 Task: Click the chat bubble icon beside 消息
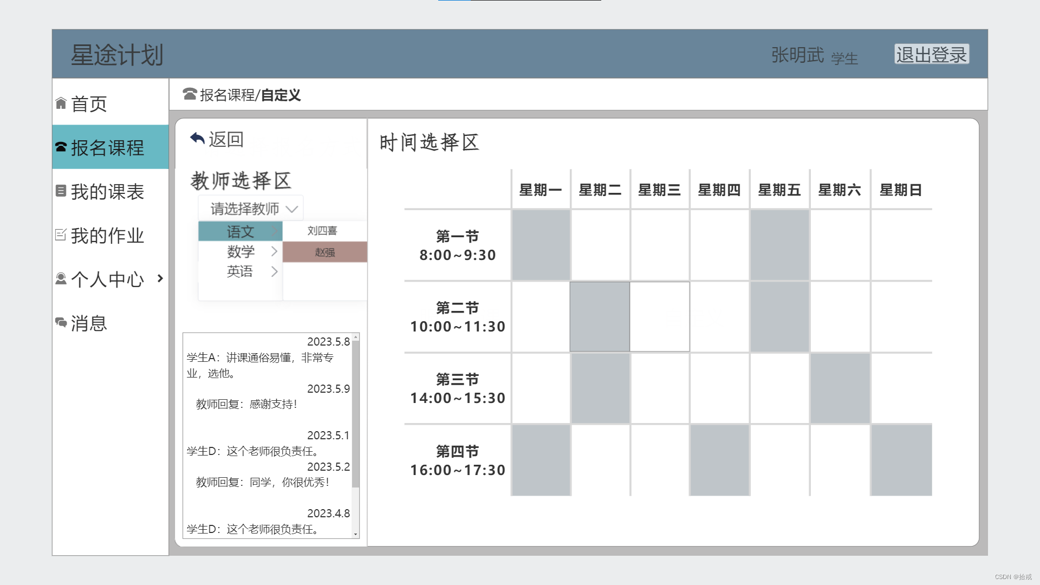[x=61, y=323]
